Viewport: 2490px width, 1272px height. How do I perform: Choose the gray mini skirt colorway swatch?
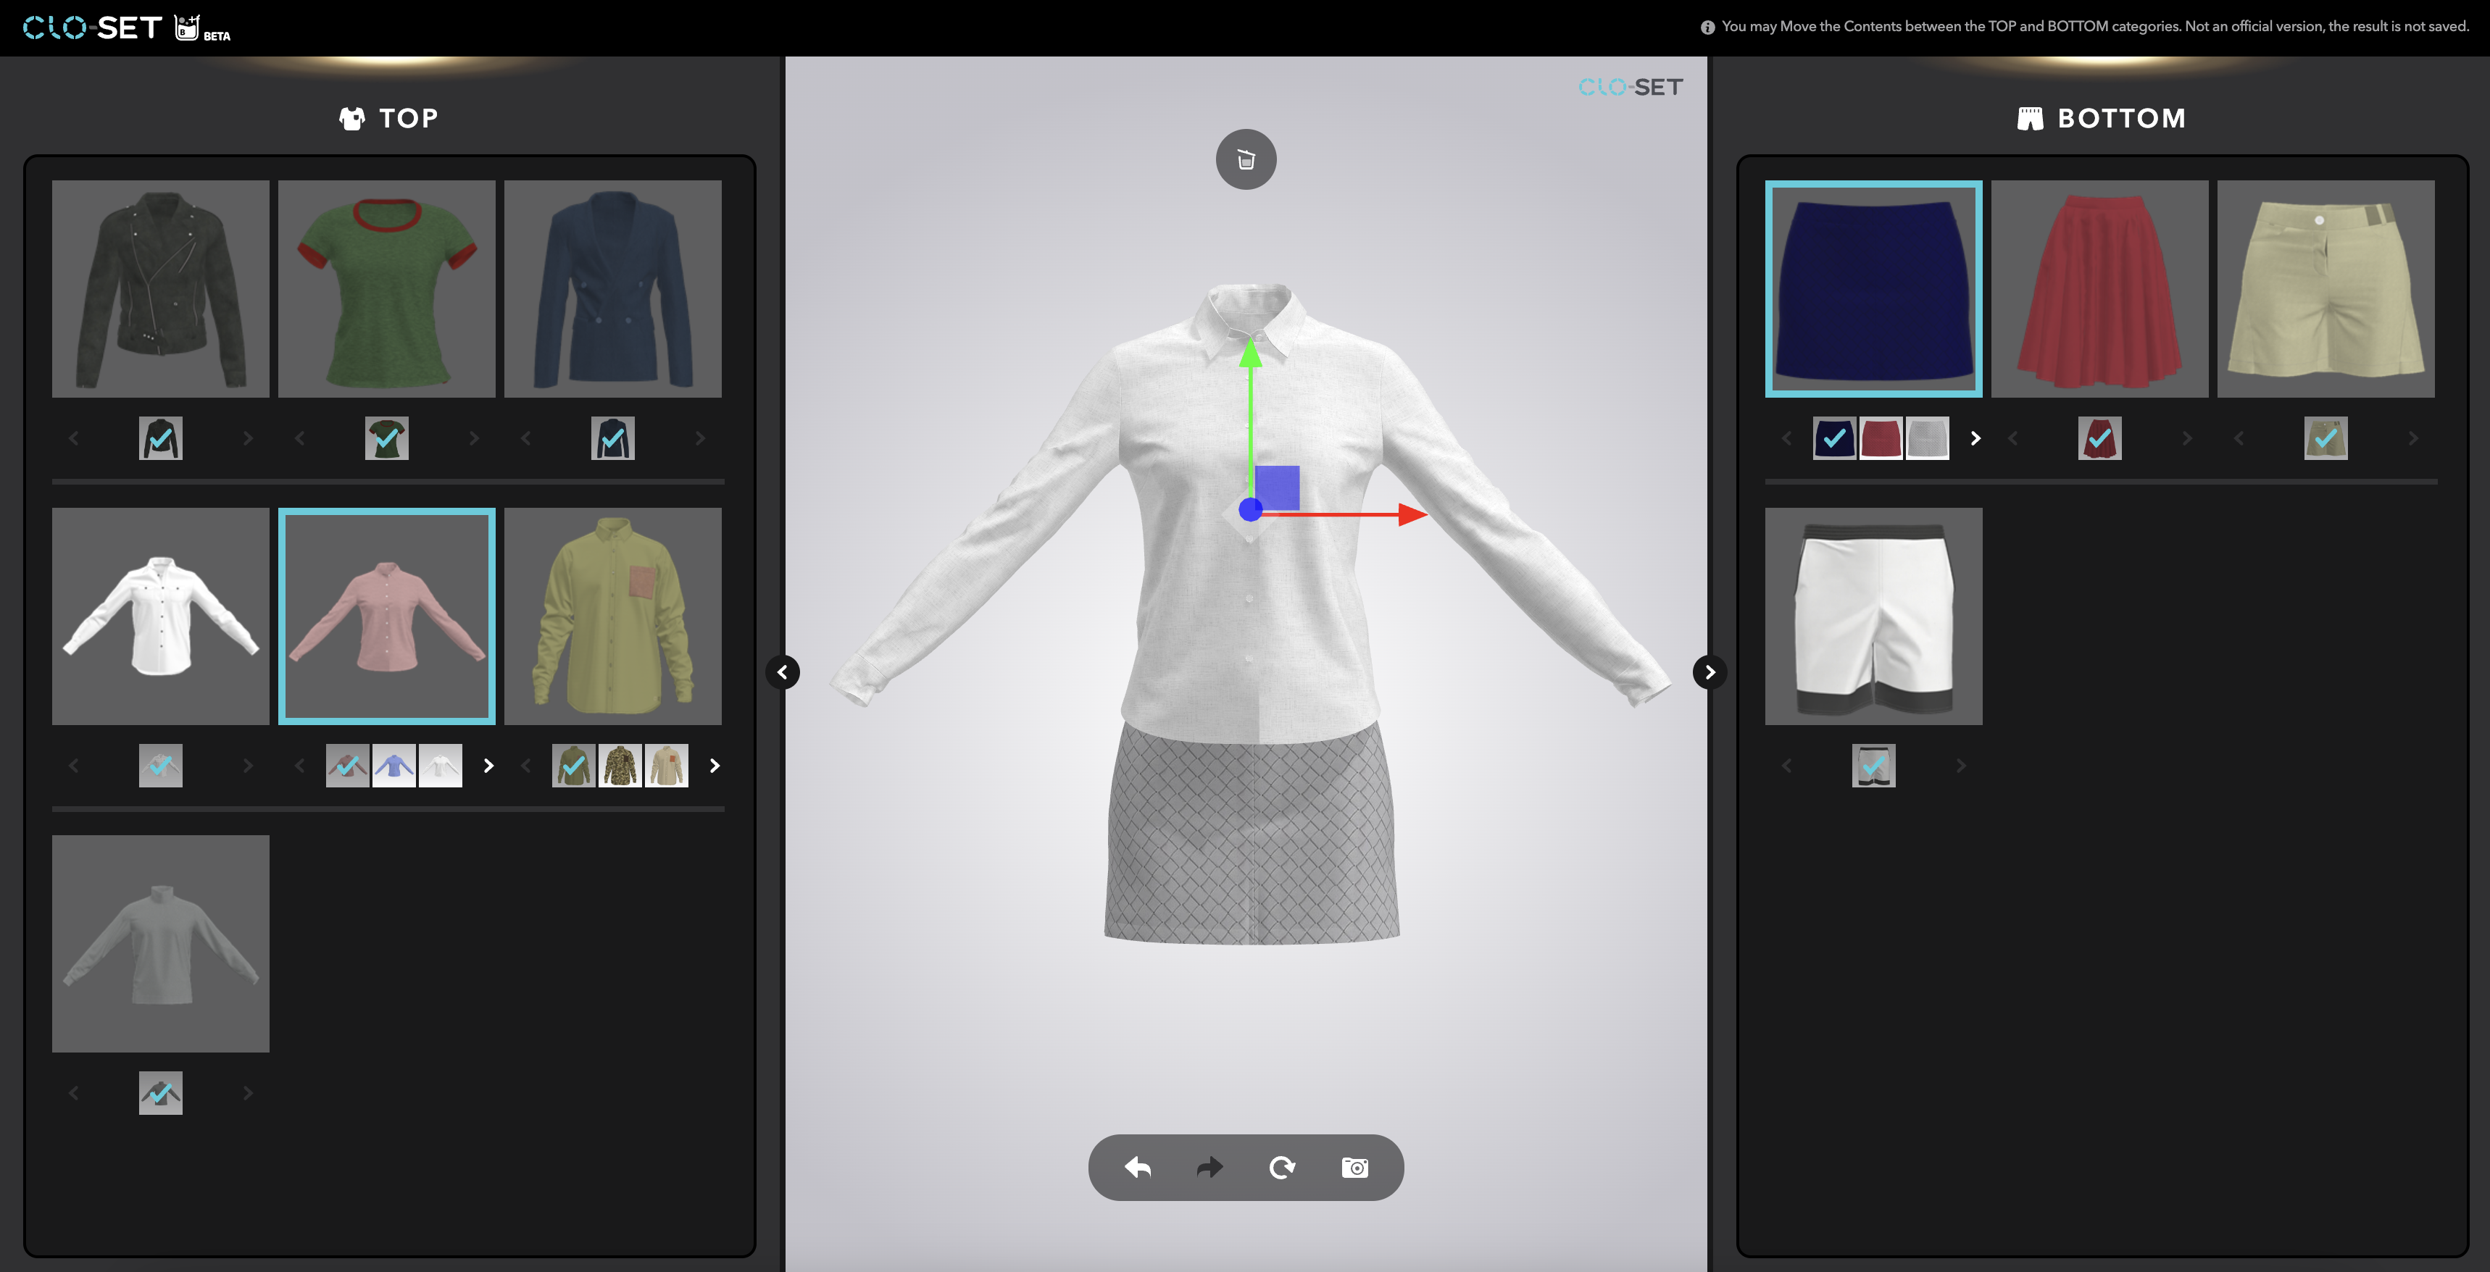pos(1928,439)
